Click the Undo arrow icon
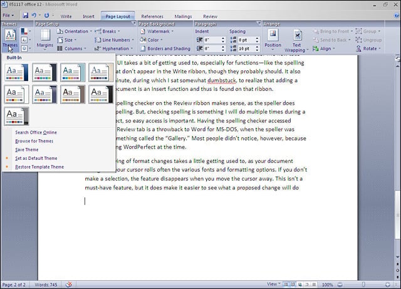The height and width of the screenshot is (289, 401). tap(34, 16)
